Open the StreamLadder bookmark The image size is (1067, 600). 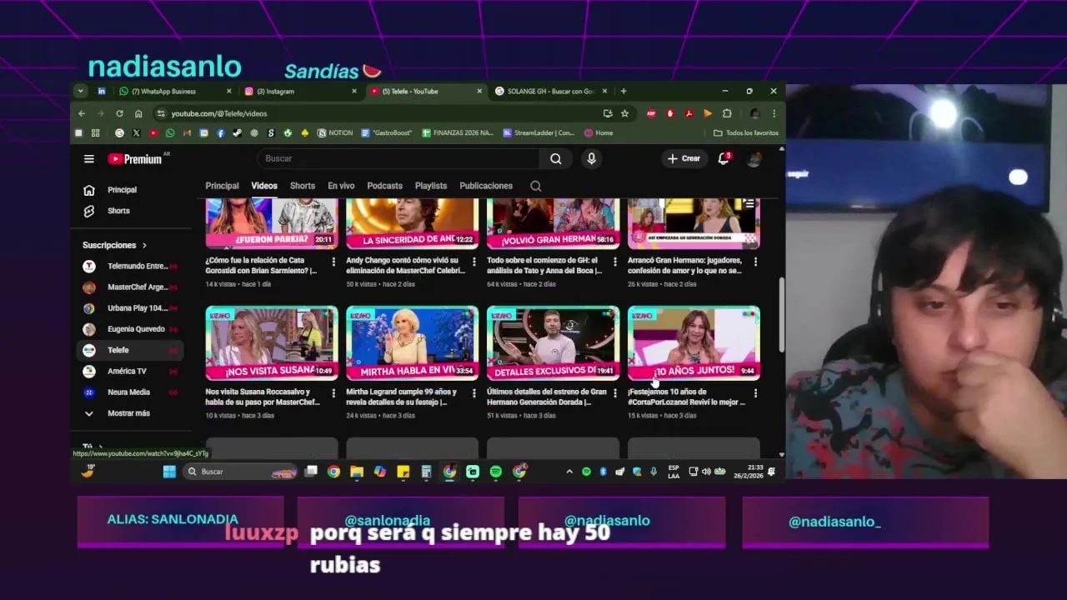pyautogui.click(x=539, y=132)
